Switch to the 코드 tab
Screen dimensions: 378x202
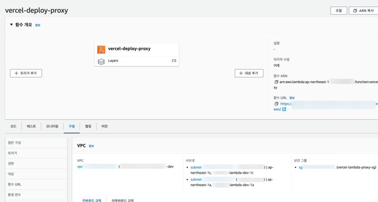[13, 126]
